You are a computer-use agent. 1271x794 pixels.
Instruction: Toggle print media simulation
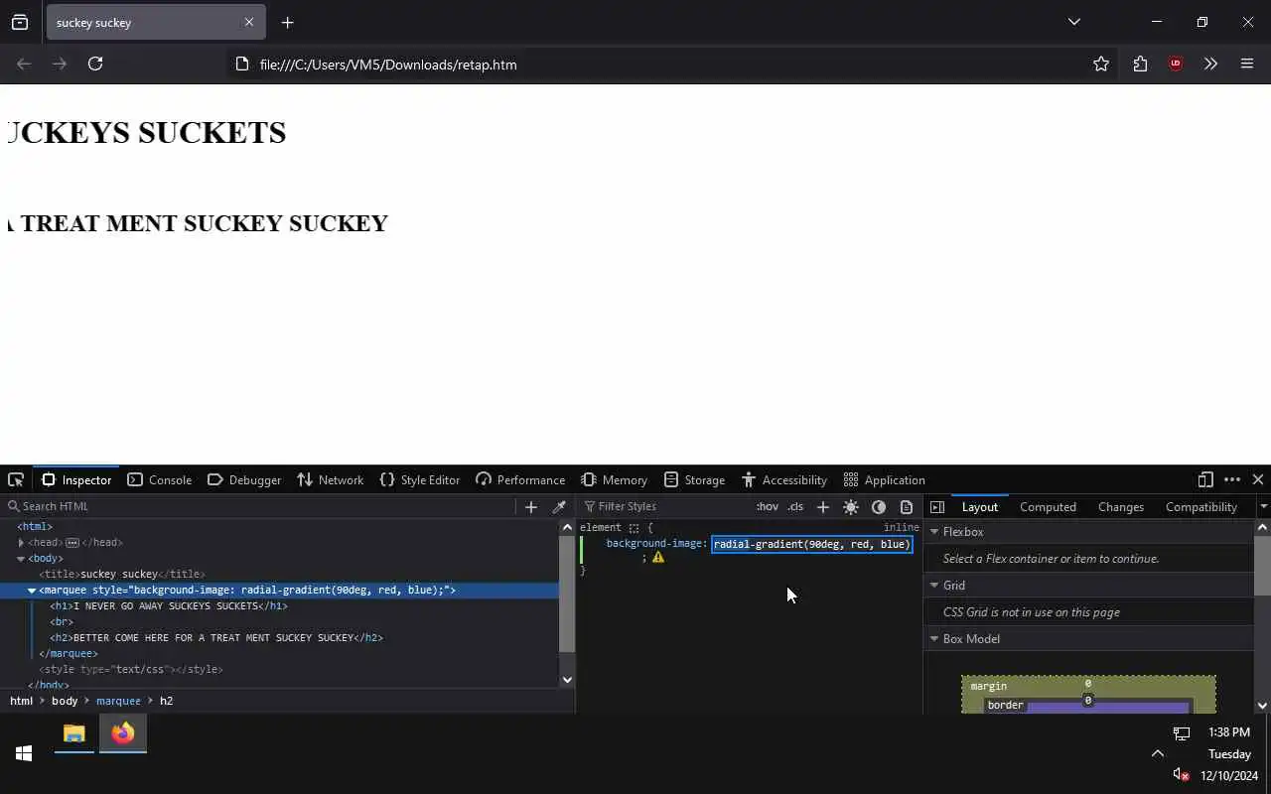tap(907, 506)
